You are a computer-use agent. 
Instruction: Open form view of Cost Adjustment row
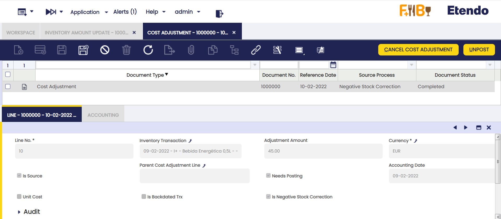[x=24, y=87]
